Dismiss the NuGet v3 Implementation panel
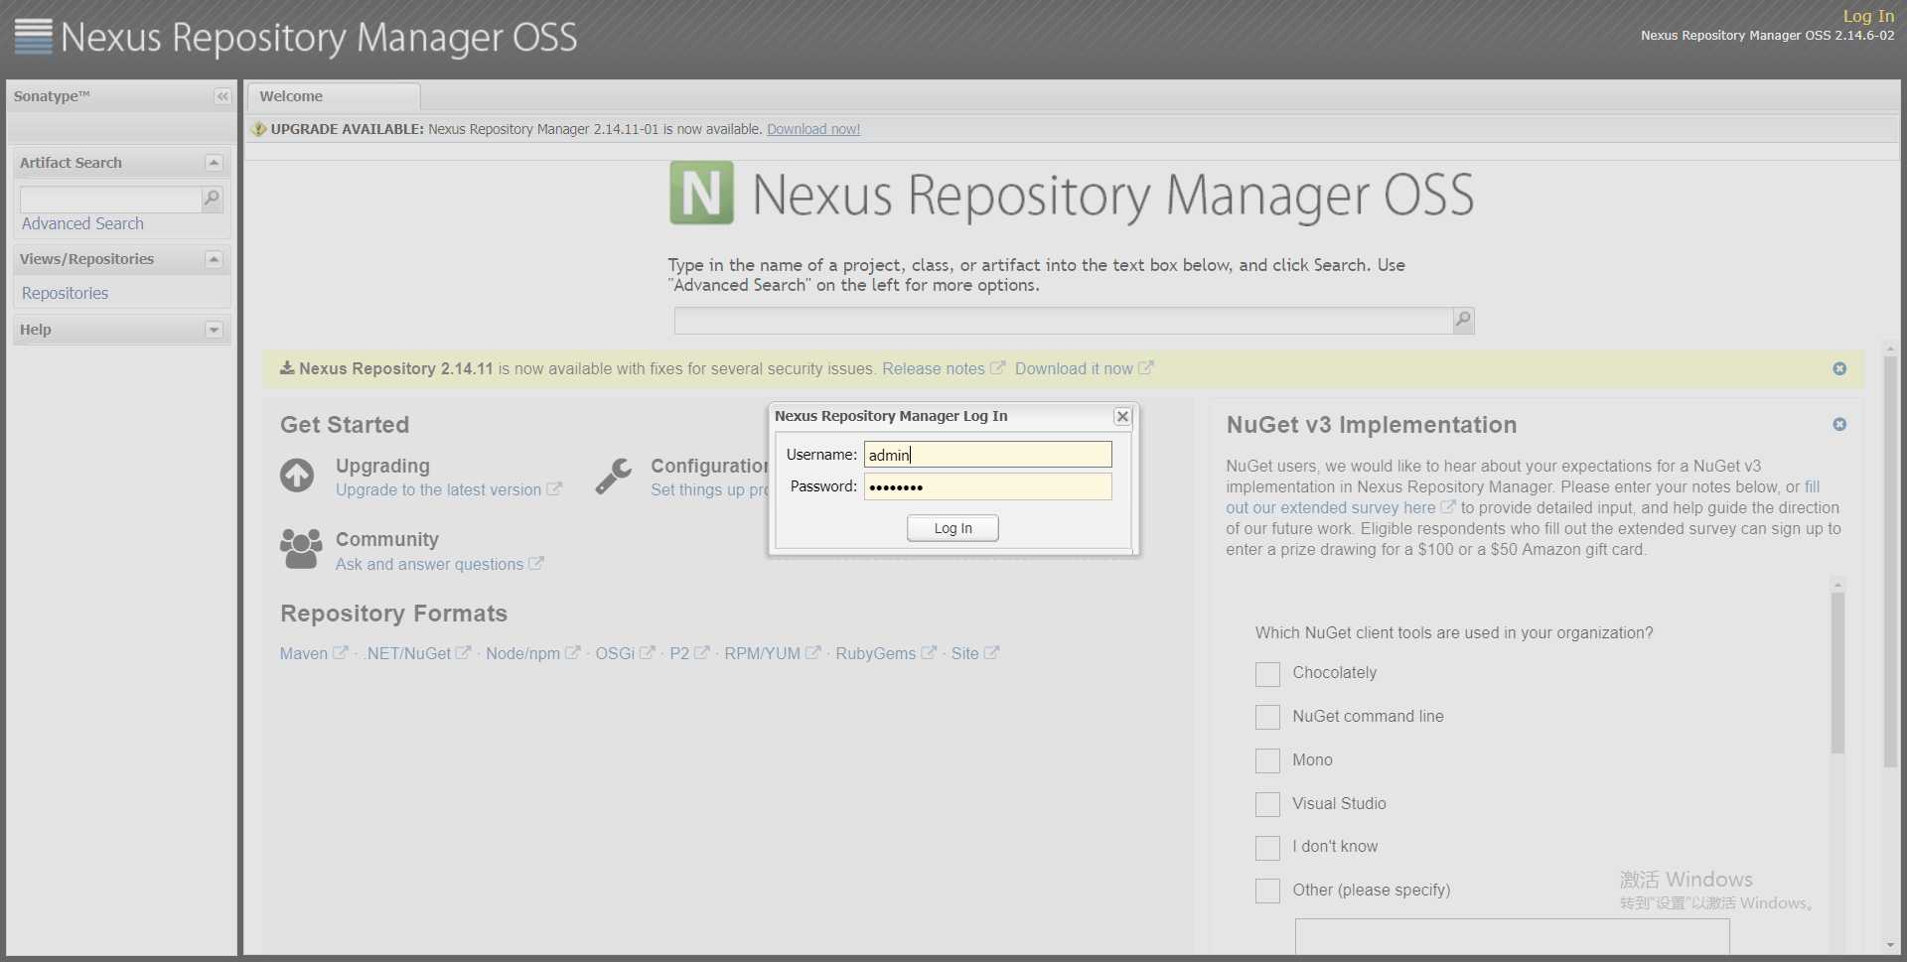The image size is (1907, 962). coord(1839,424)
